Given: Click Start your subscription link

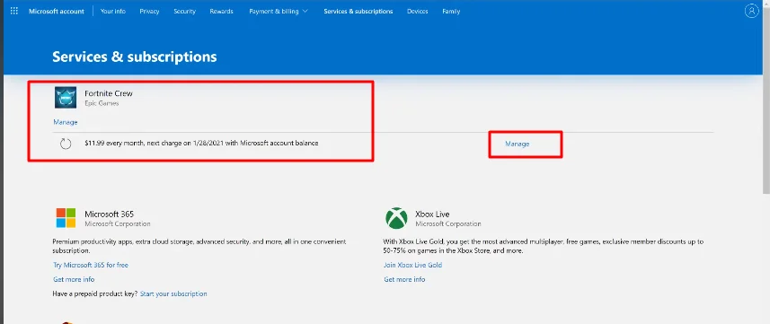Looking at the screenshot, I should click(173, 294).
